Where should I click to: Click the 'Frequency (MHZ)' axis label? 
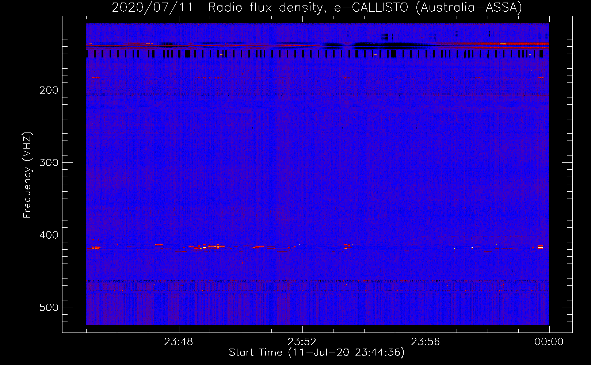27,175
